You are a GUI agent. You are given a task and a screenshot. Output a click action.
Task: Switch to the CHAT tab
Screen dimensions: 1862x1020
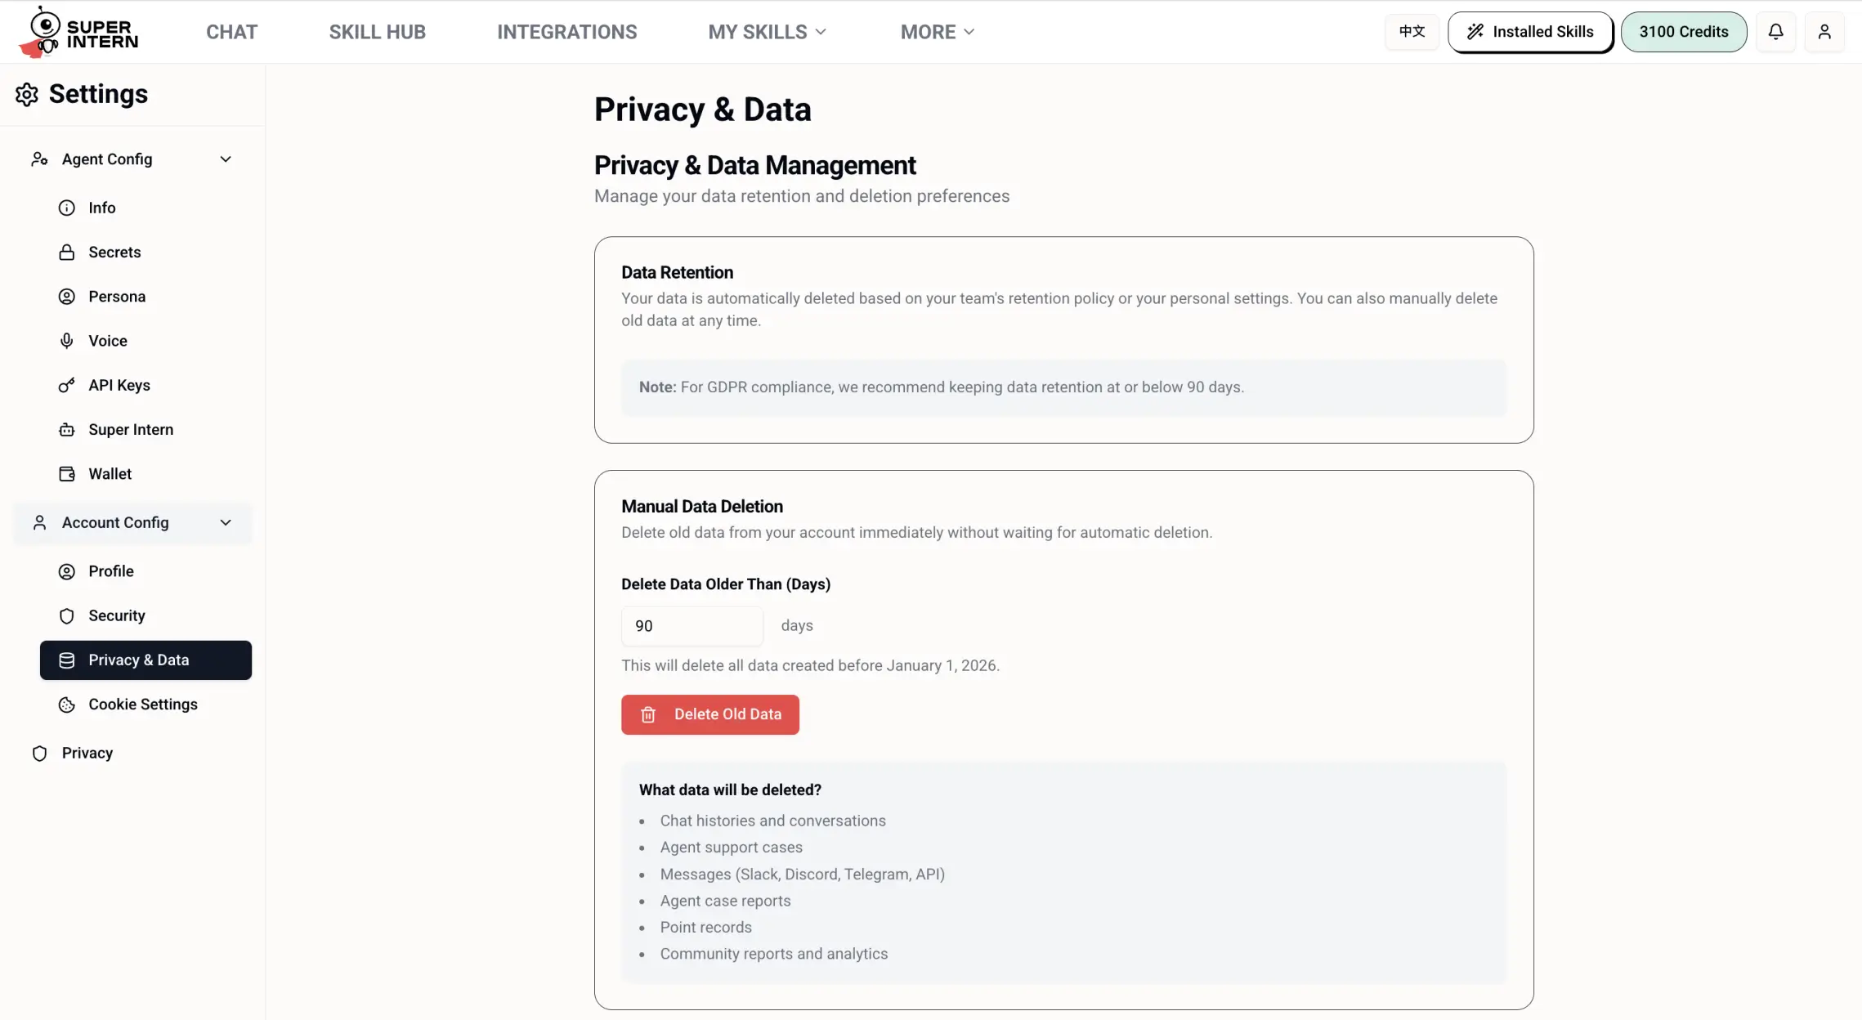[x=231, y=31]
